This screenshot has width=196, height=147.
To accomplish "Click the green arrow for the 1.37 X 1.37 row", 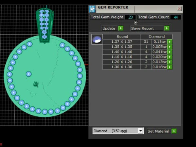I will click(170, 42).
